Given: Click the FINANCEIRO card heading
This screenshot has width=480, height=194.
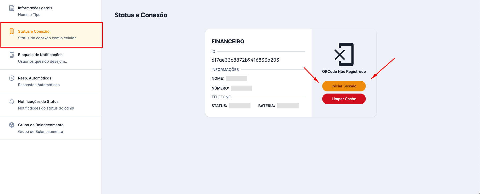Looking at the screenshot, I should (x=228, y=41).
